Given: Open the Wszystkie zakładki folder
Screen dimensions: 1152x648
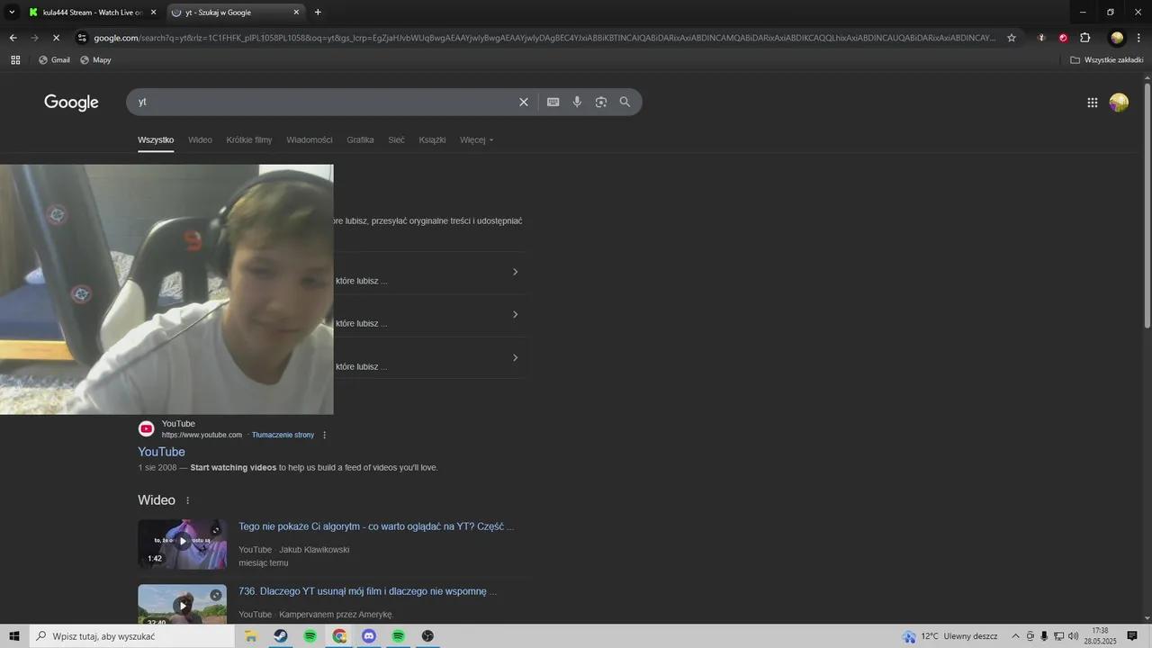Looking at the screenshot, I should click(x=1106, y=59).
